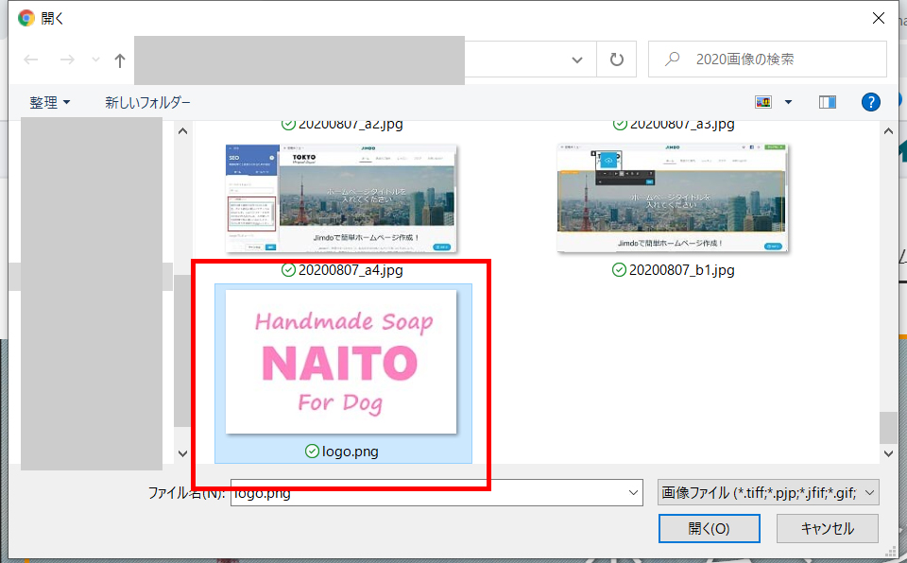This screenshot has width=907, height=563.
Task: Expand the recent locations dropdown arrow
Action: pos(95,60)
